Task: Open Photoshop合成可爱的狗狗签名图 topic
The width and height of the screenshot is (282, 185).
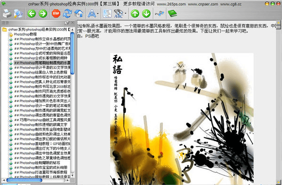Action: (42, 53)
